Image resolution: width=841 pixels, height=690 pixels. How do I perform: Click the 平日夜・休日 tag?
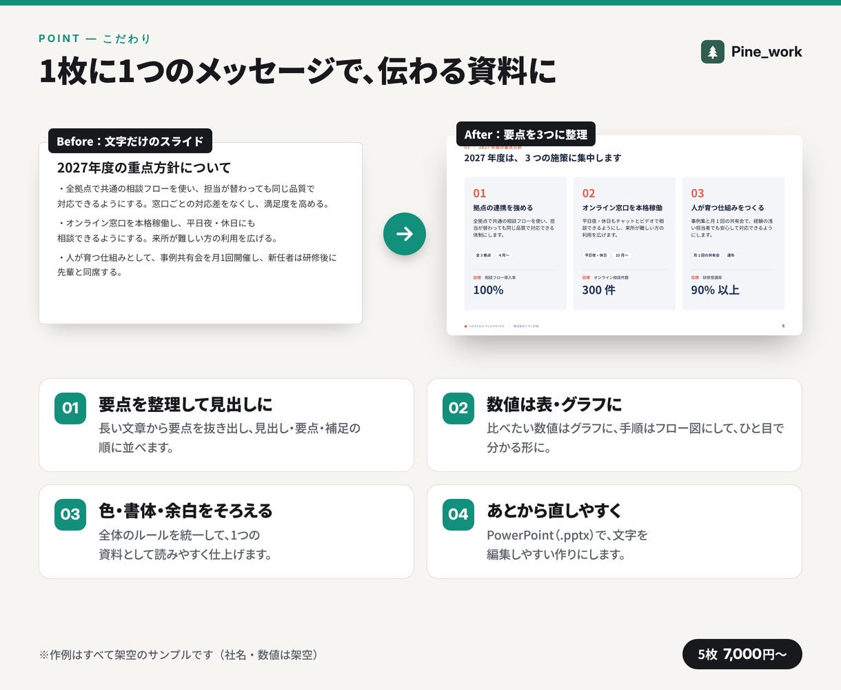pyautogui.click(x=596, y=255)
